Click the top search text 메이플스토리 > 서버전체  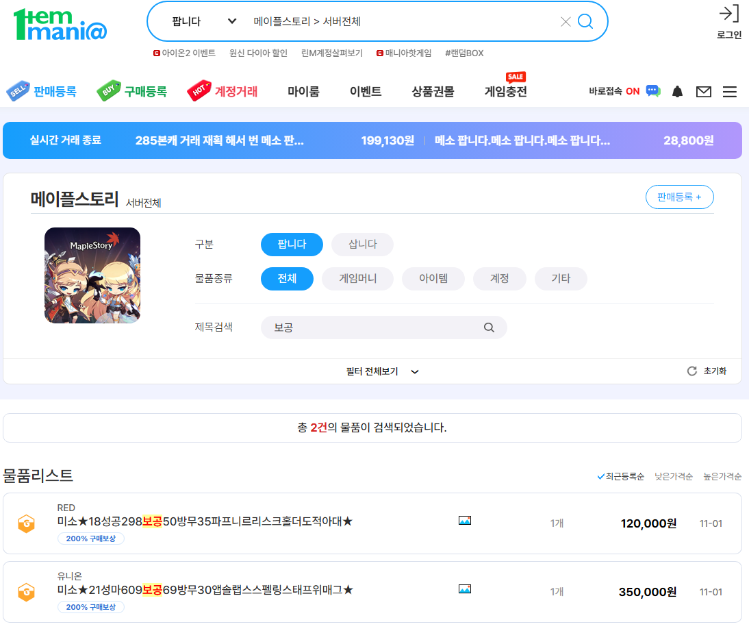307,21
